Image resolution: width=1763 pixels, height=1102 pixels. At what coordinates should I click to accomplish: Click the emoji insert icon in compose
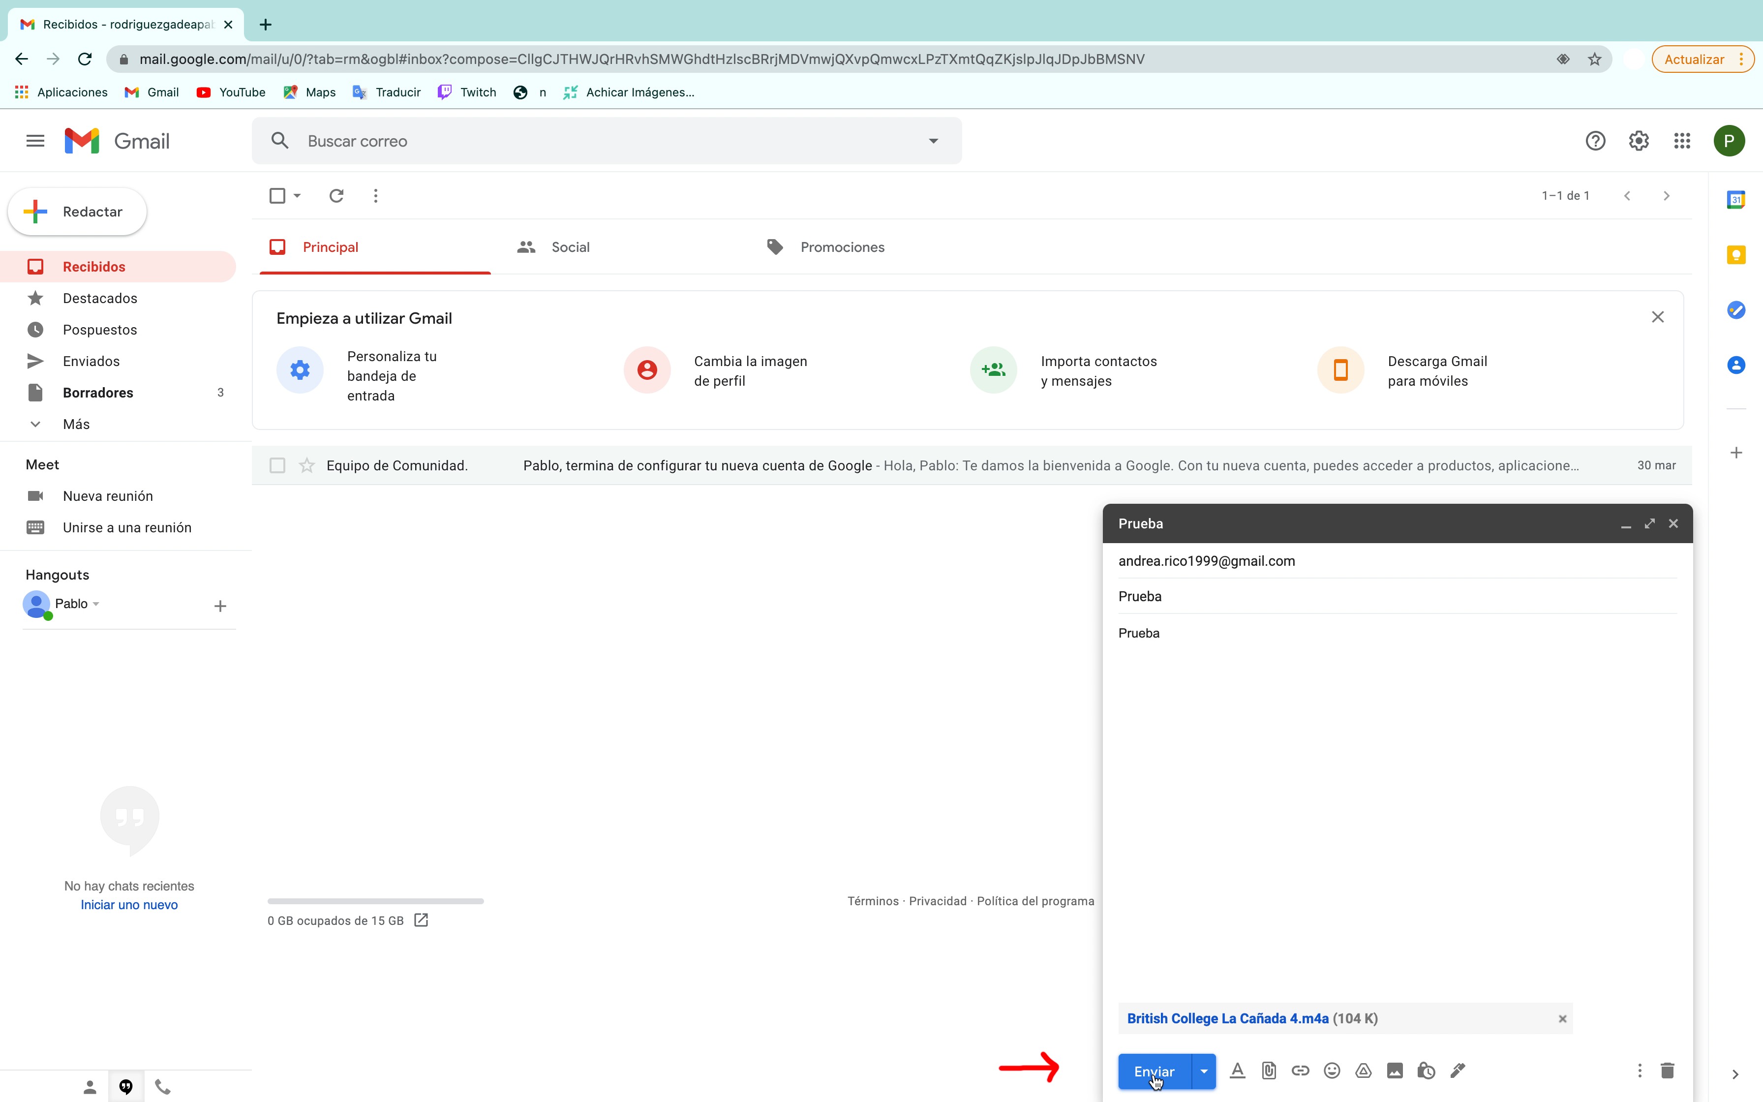[1332, 1070]
